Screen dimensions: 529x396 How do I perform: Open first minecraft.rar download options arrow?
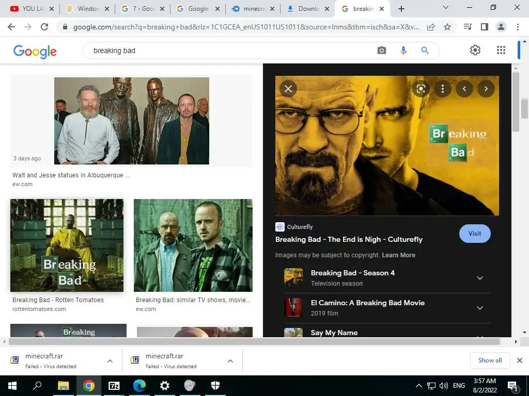click(x=110, y=361)
